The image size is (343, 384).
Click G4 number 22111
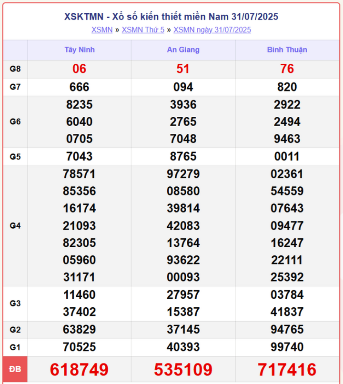tap(287, 260)
